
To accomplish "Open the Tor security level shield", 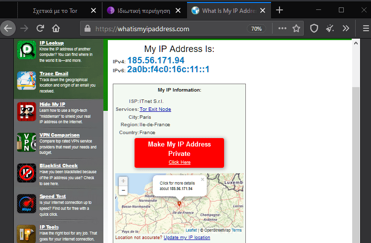I will pyautogui.click(x=314, y=28).
